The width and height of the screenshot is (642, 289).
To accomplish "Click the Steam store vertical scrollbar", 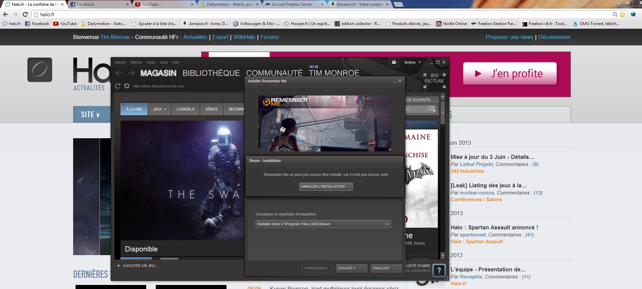I will click(x=442, y=176).
